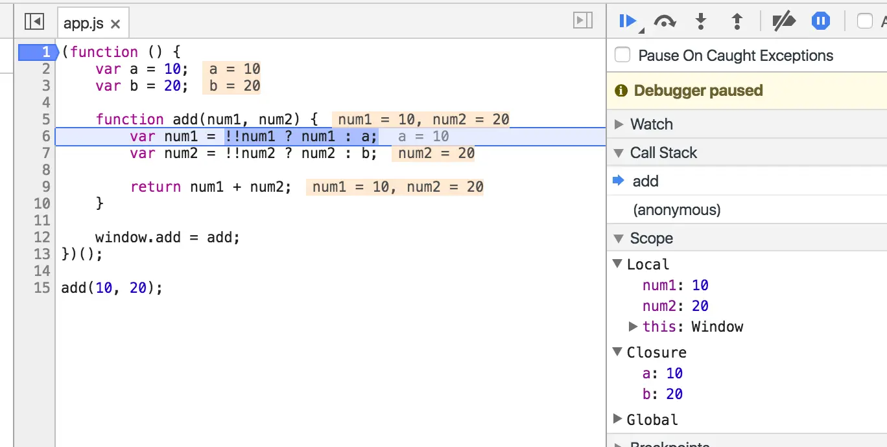
Task: Expand the this: Window object
Action: coord(633,327)
